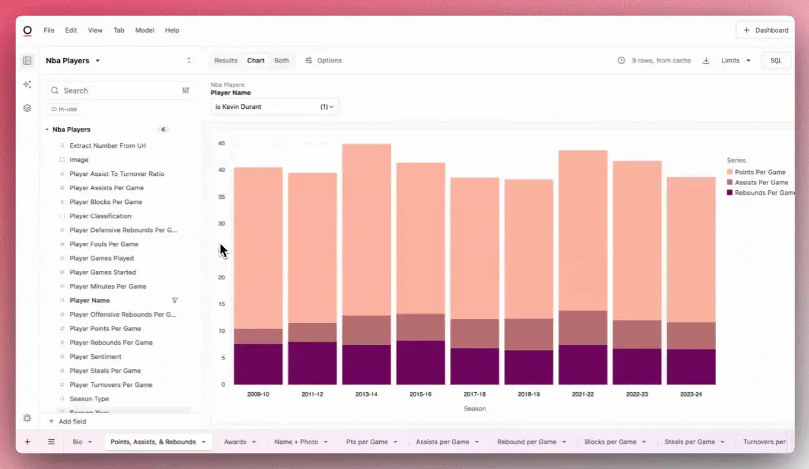Switch to the Results tab
Viewport: 809px width, 469px height.
click(225, 60)
